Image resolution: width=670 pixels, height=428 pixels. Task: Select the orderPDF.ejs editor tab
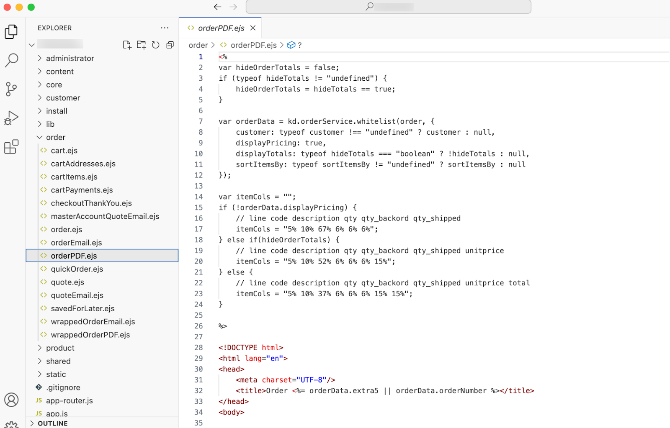click(x=221, y=28)
